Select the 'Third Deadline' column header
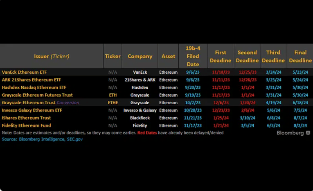 pos(273,56)
